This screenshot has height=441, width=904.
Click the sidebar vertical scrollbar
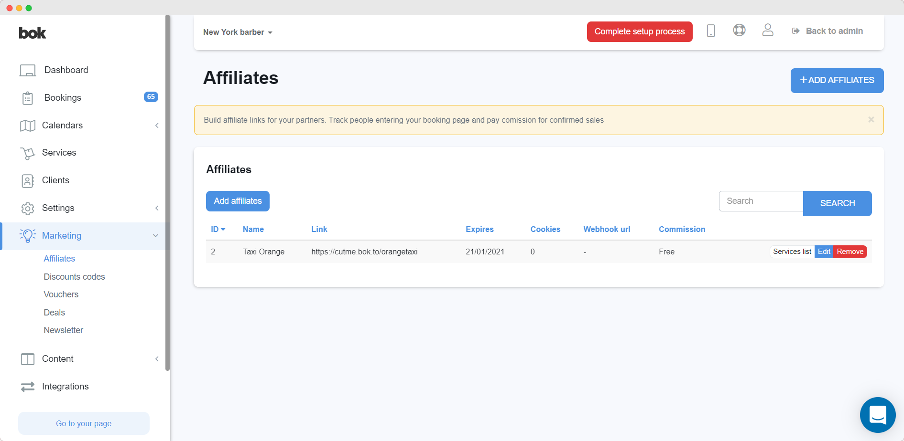[x=167, y=193]
